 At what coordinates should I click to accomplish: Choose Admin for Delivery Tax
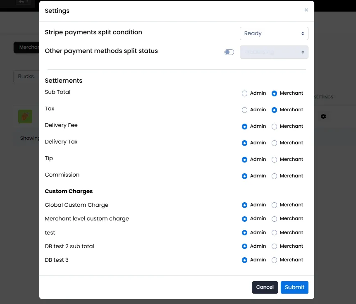pyautogui.click(x=244, y=143)
